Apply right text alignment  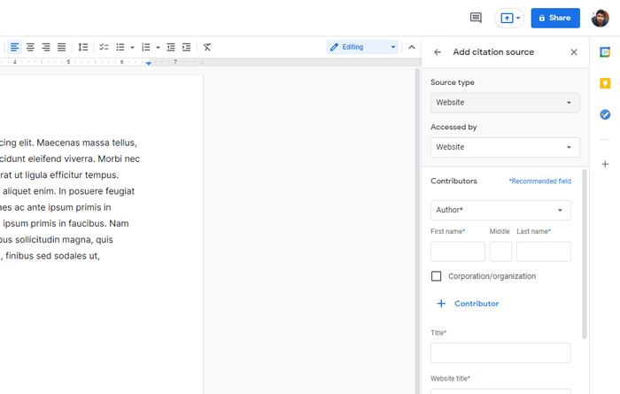46,47
